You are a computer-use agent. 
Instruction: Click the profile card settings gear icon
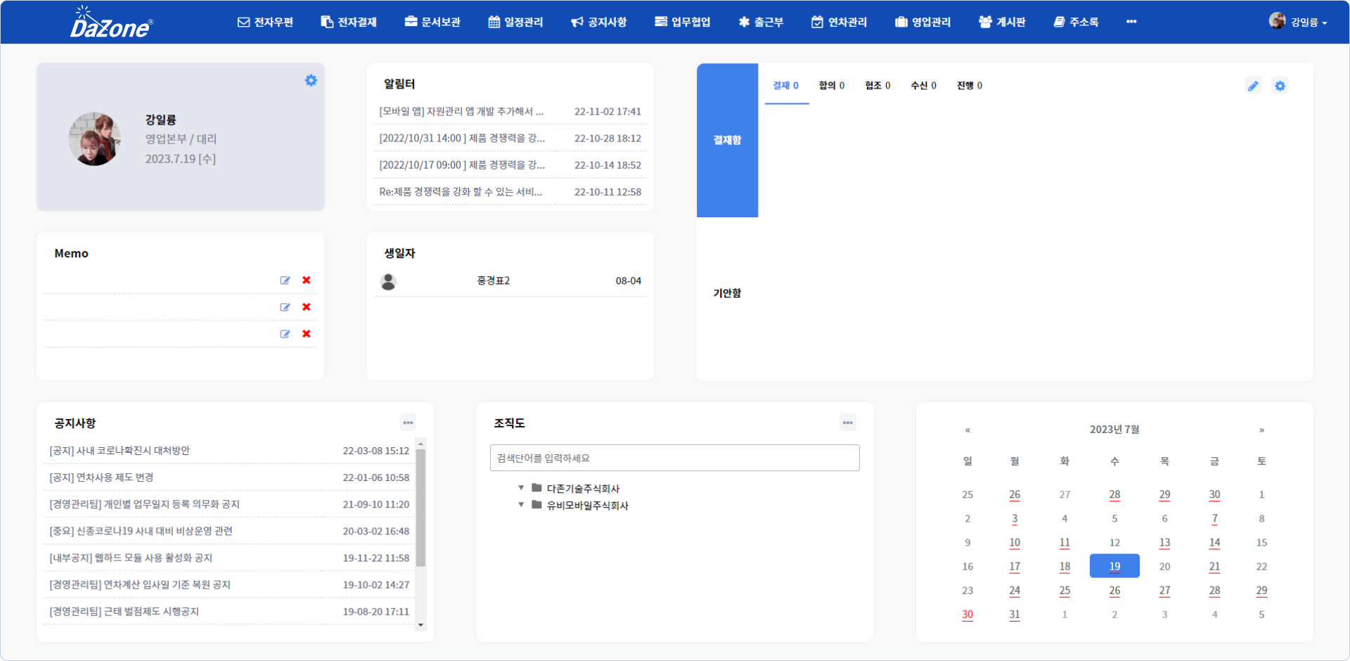click(x=311, y=81)
